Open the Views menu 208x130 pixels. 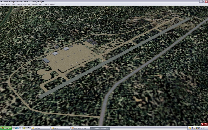click(x=25, y=4)
